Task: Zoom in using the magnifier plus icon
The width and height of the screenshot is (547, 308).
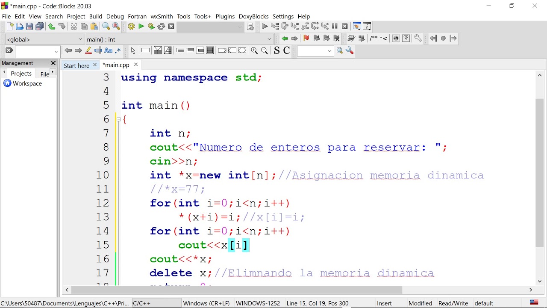Action: [x=254, y=50]
